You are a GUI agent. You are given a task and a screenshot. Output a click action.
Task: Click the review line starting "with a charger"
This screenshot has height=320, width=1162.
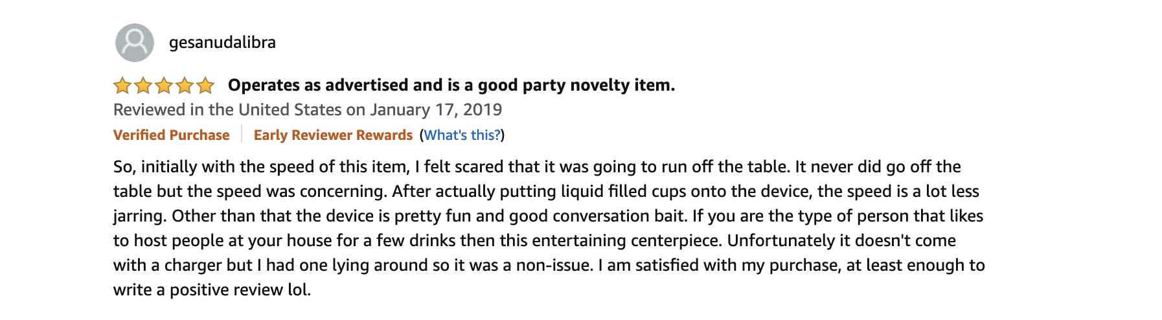click(549, 265)
